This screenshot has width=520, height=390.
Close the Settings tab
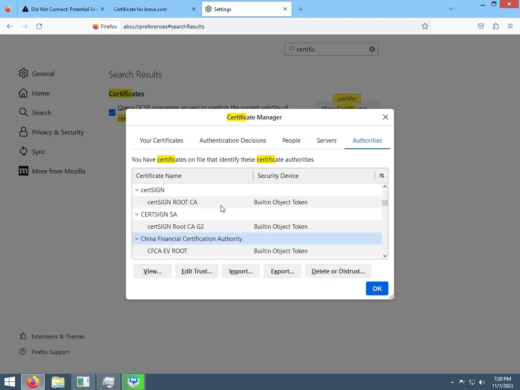pyautogui.click(x=285, y=9)
